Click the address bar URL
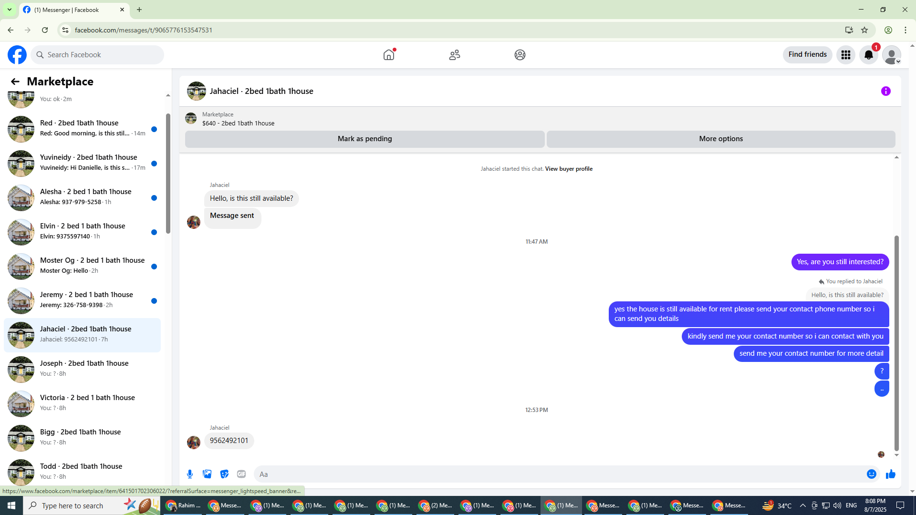This screenshot has width=916, height=515. pos(144,30)
